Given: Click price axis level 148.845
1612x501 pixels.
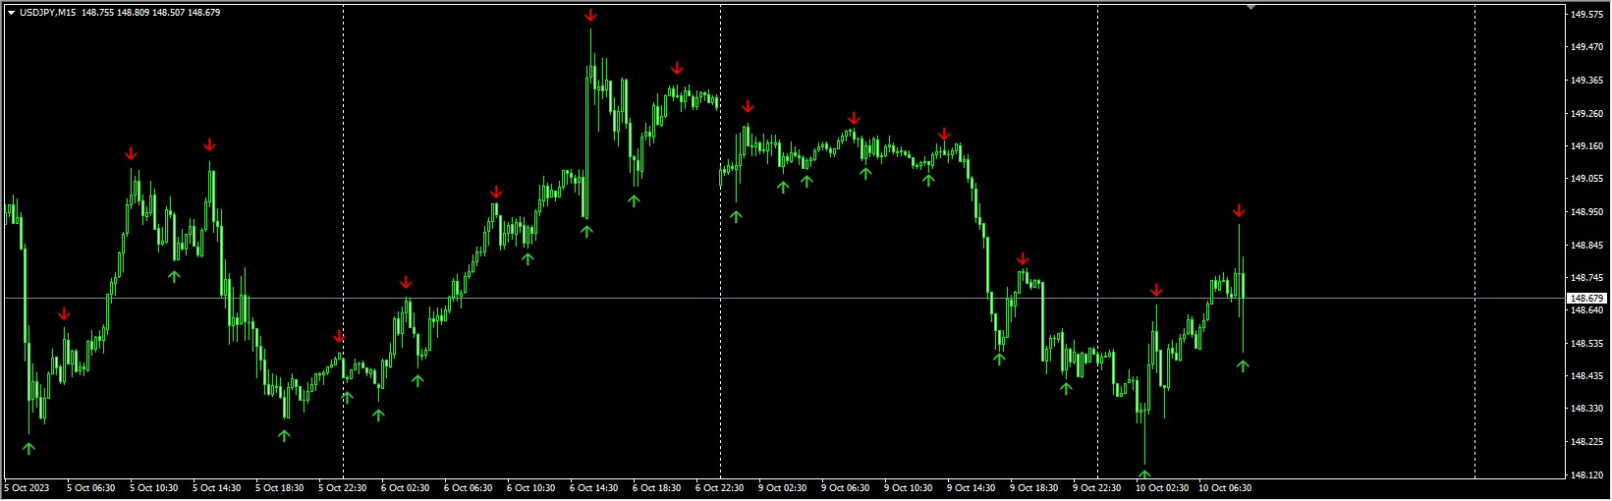Looking at the screenshot, I should coord(1586,245).
